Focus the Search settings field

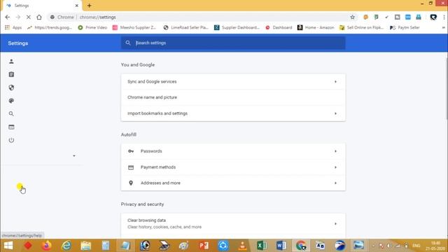(233, 43)
